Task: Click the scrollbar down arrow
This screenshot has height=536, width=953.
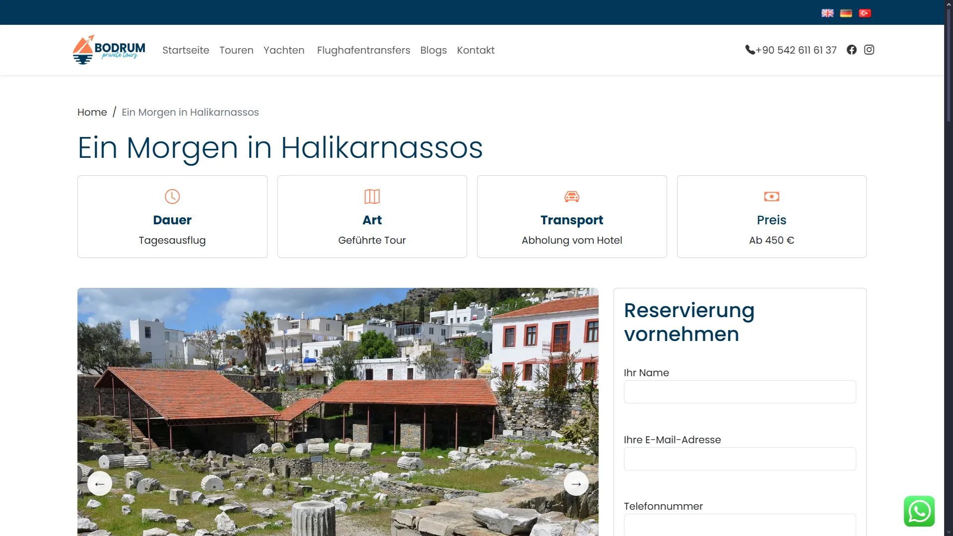Action: point(949,532)
